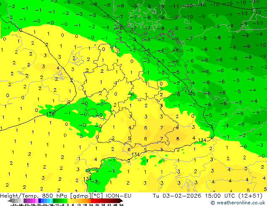
Task: Pick the cyan swatch in the legend
Action: click(x=51, y=201)
